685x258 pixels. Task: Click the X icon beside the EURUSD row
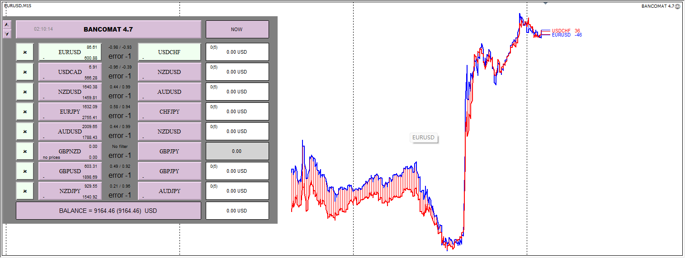pos(25,52)
